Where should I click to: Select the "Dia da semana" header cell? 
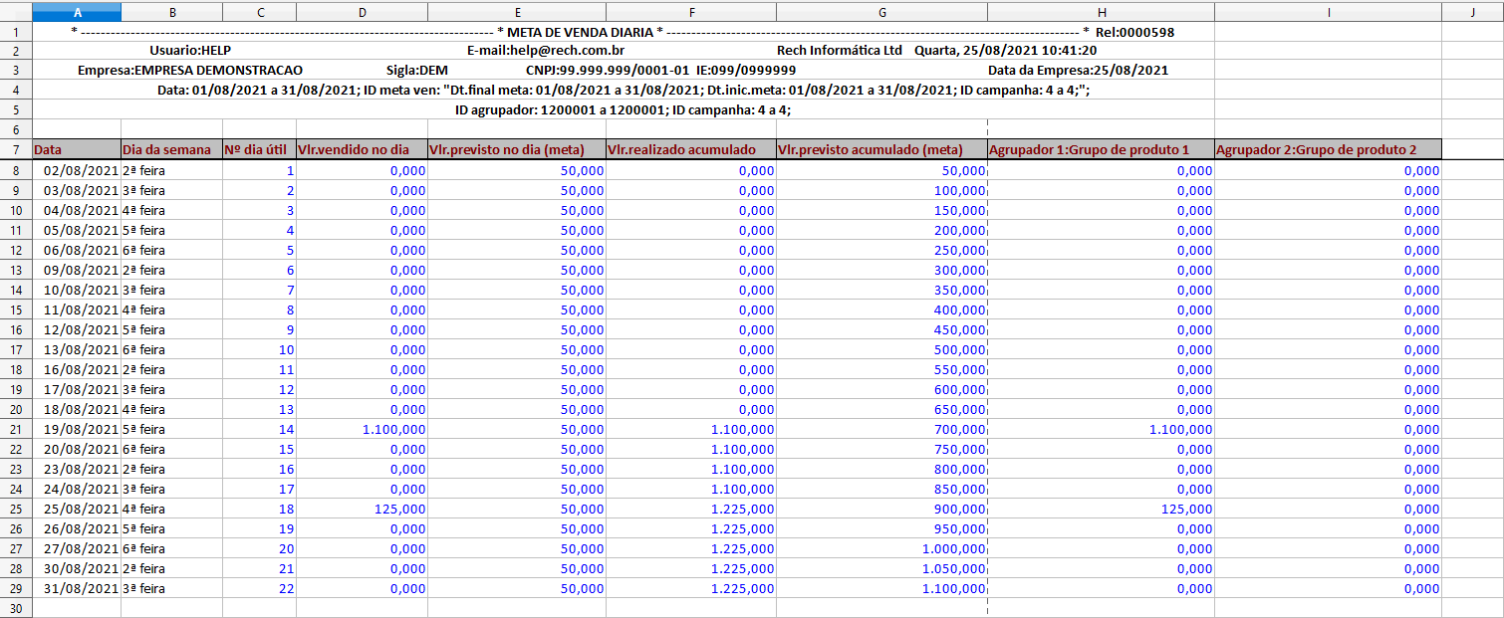click(171, 150)
